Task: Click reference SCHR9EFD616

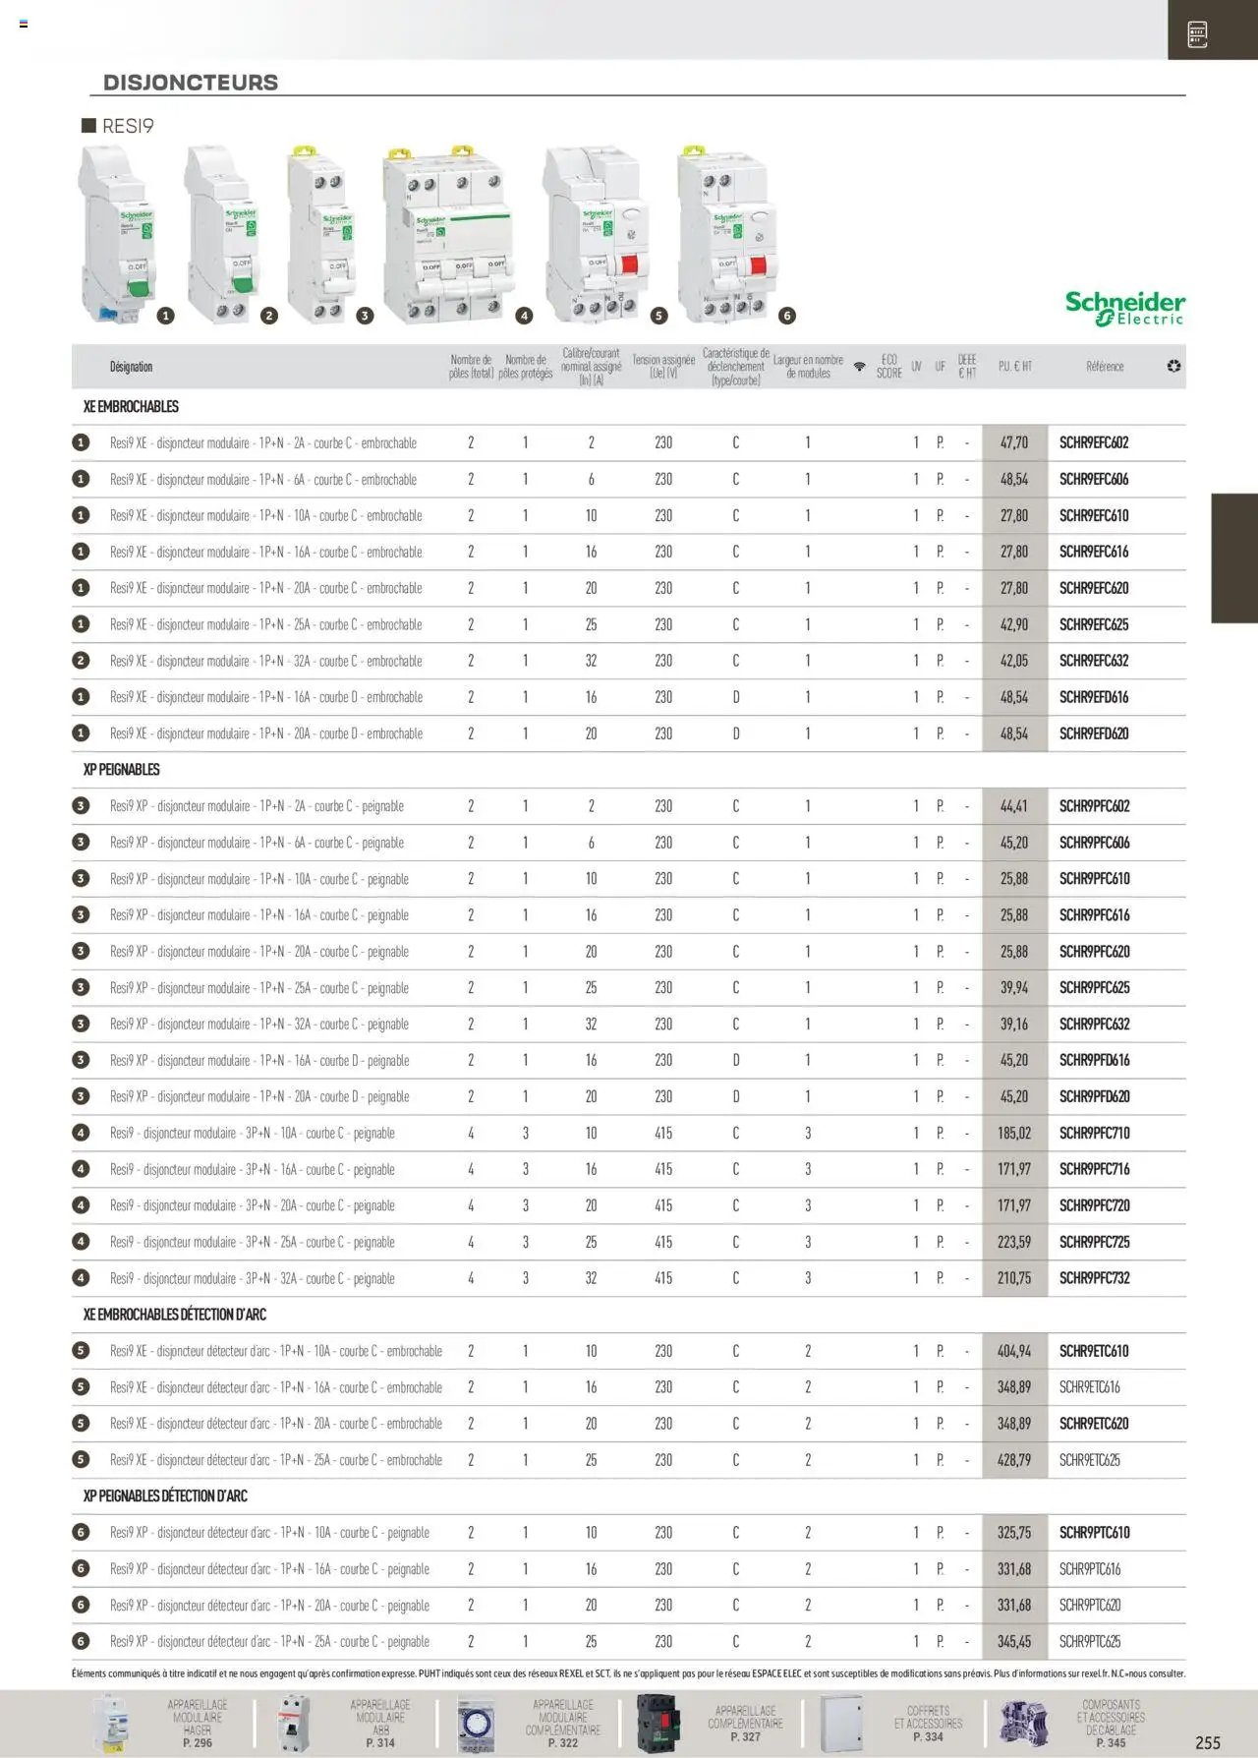Action: click(1094, 697)
